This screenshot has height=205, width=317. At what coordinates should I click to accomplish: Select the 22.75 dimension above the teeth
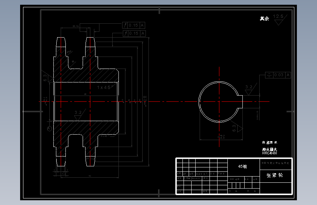click(x=75, y=26)
